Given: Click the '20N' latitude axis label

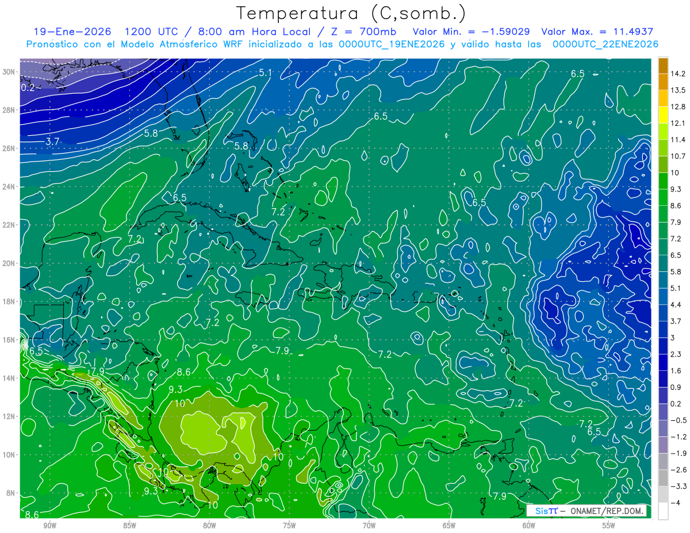Looking at the screenshot, I should (9, 263).
